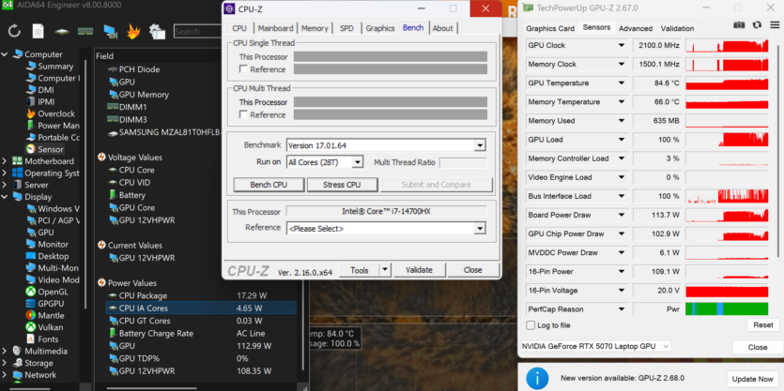The height and width of the screenshot is (391, 784).
Task: Open the CPU-Z Tools dropdown arrow
Action: (x=385, y=270)
